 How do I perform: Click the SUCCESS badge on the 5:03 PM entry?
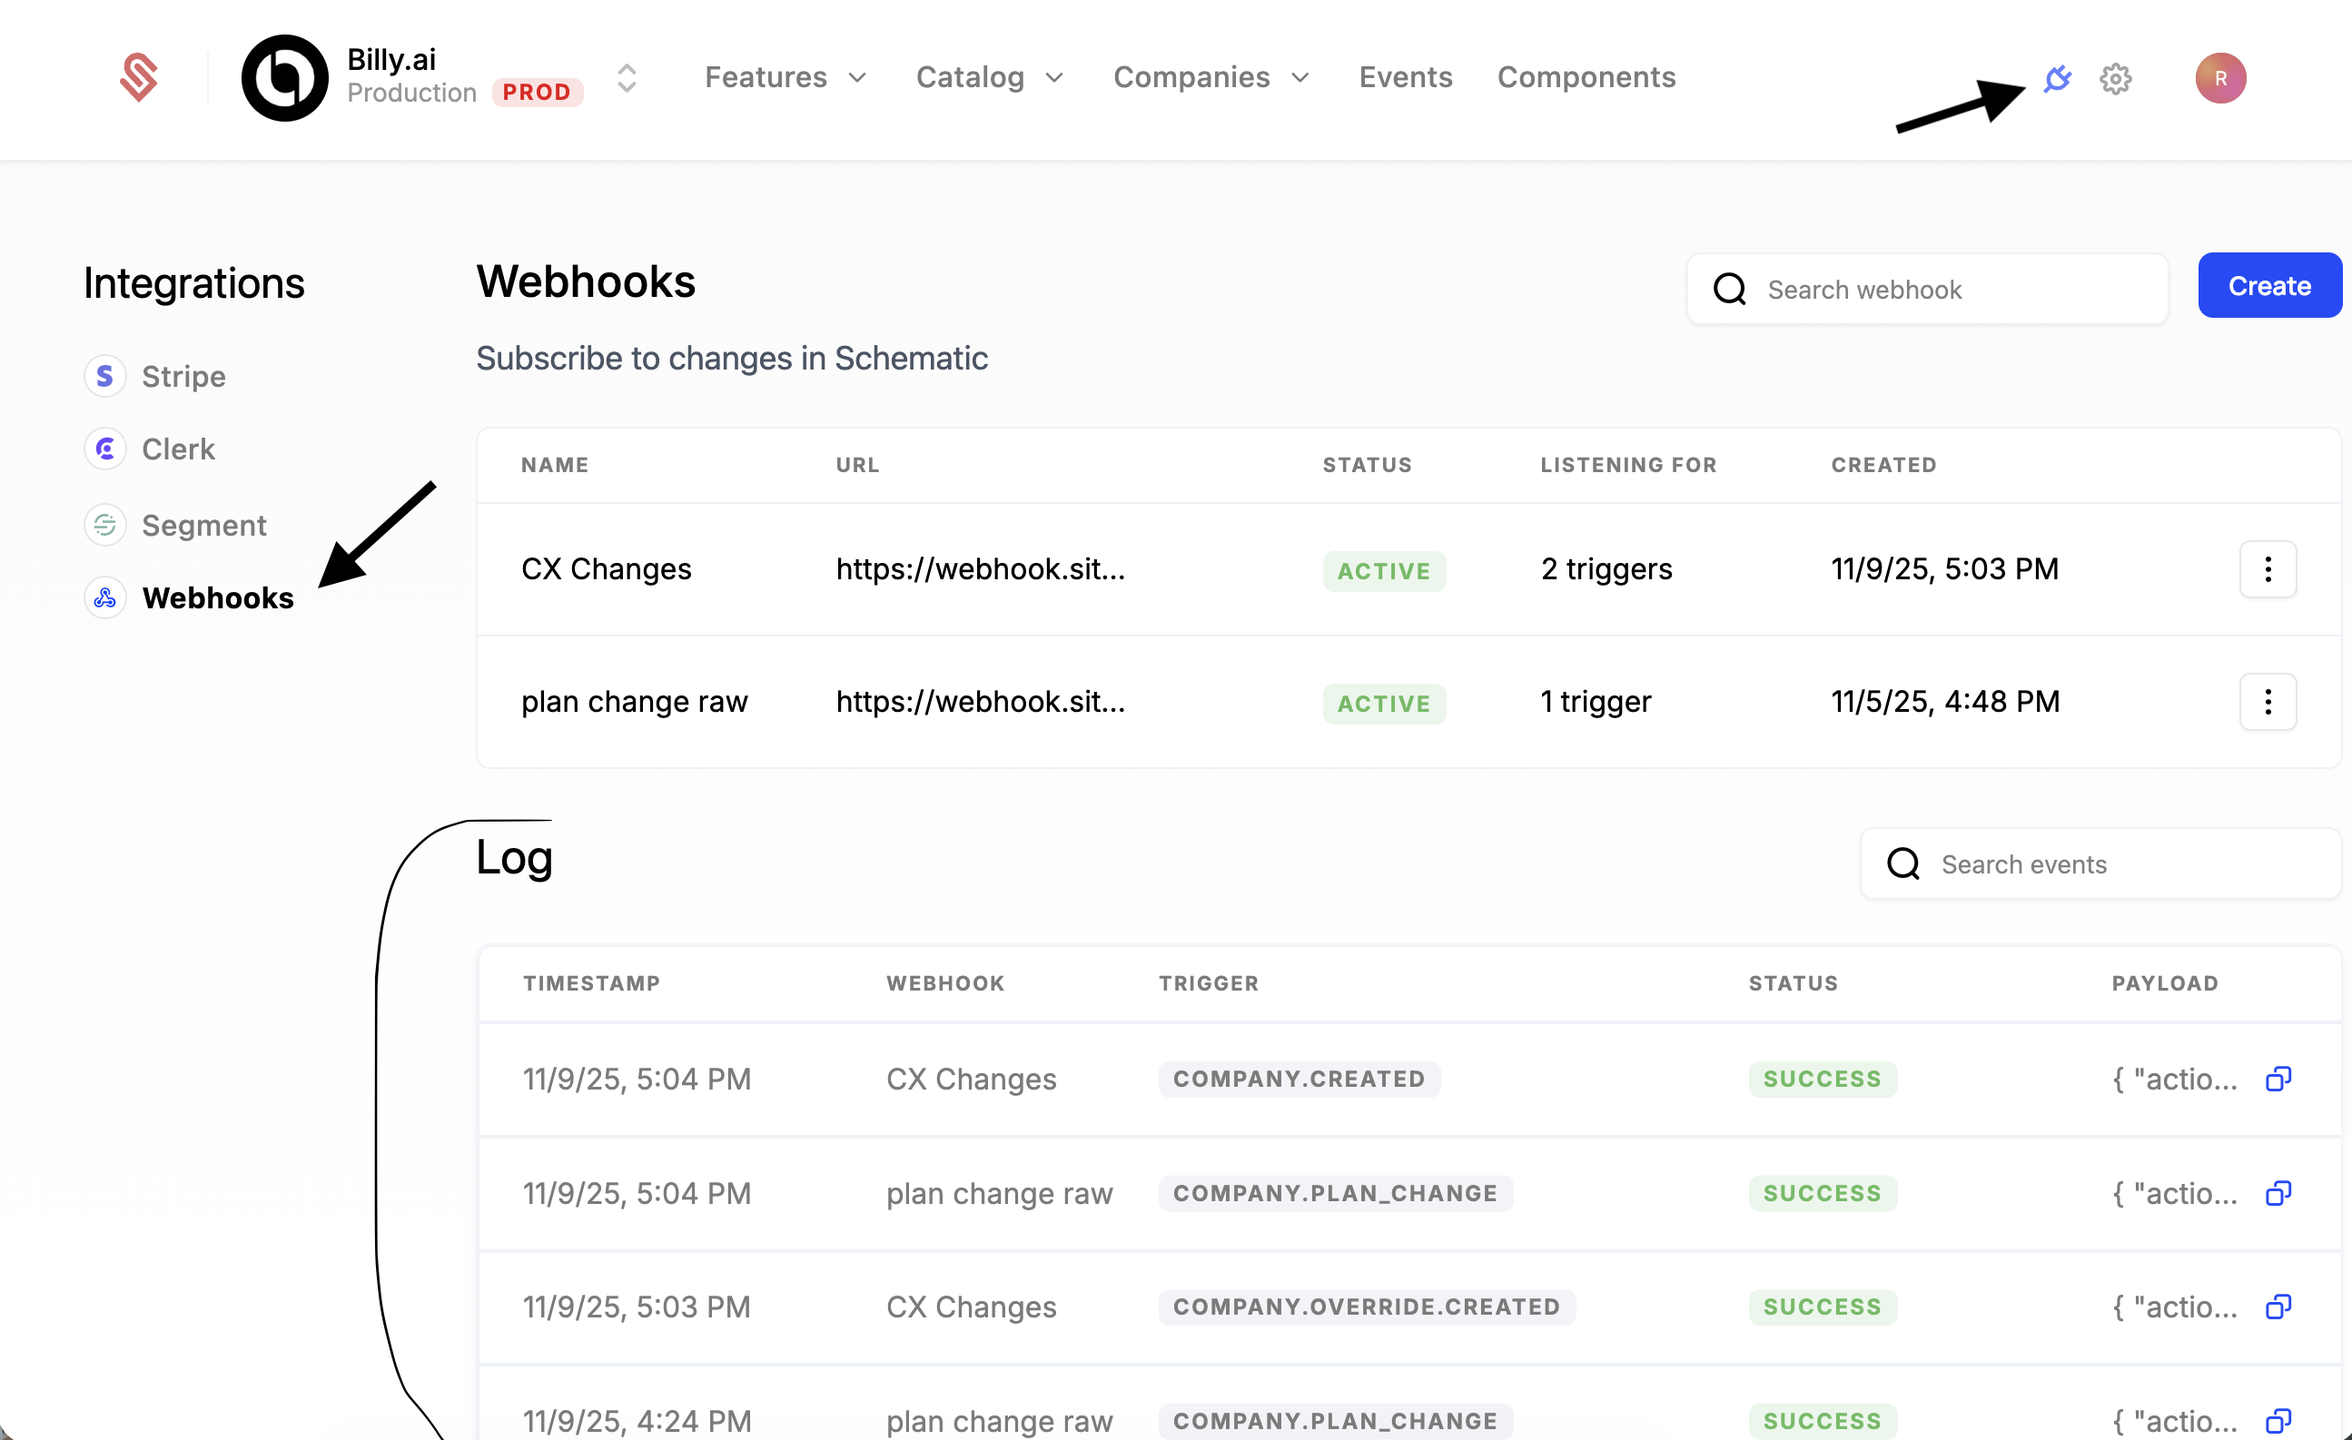(x=1822, y=1307)
